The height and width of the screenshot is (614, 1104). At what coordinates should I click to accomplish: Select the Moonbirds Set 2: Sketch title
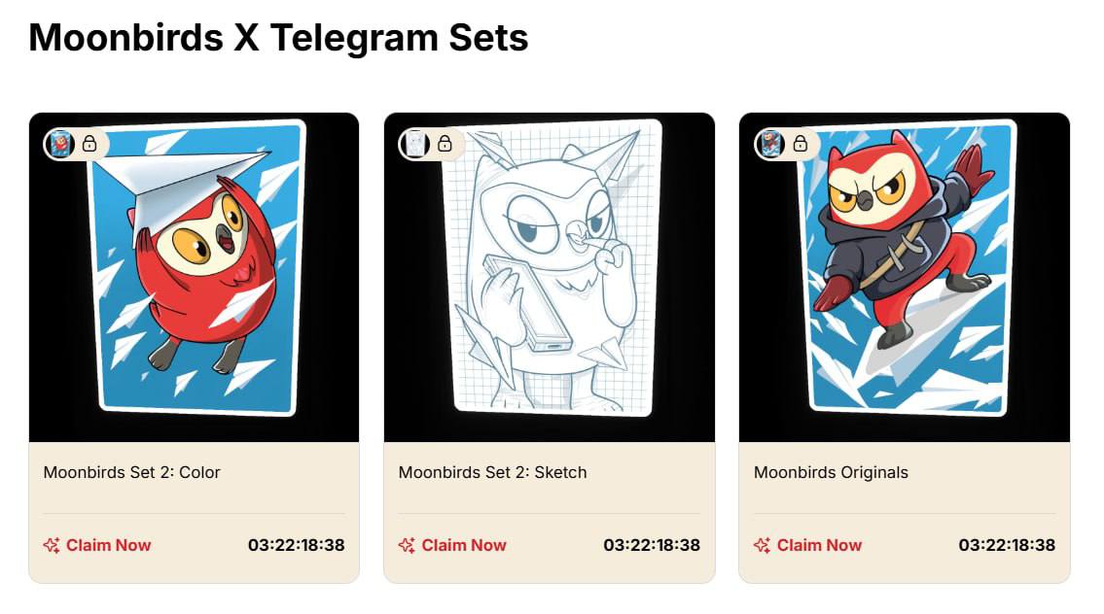point(492,472)
